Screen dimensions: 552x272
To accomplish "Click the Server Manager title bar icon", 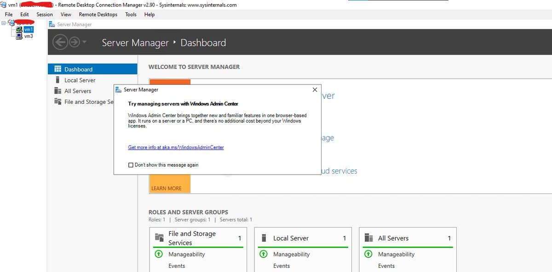I will point(52,24).
